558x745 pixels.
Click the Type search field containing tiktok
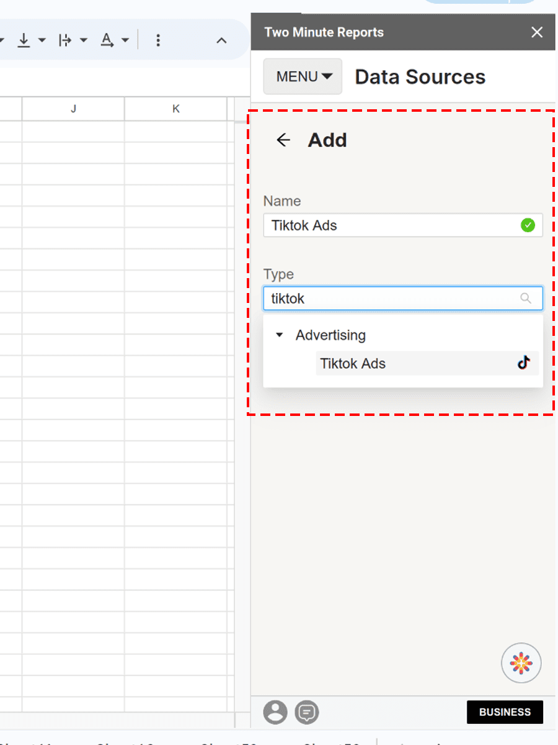tap(403, 299)
